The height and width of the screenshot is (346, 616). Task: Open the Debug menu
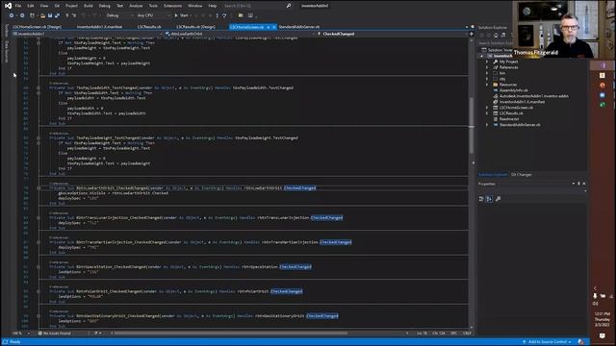tap(105, 6)
